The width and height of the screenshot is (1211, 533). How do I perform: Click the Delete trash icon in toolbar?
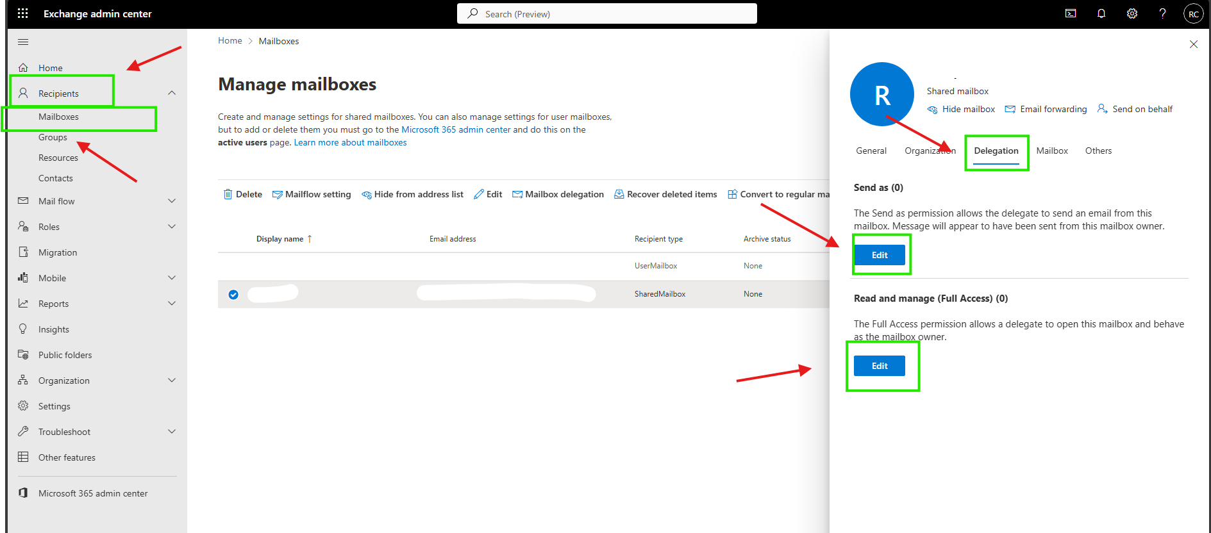pos(228,194)
